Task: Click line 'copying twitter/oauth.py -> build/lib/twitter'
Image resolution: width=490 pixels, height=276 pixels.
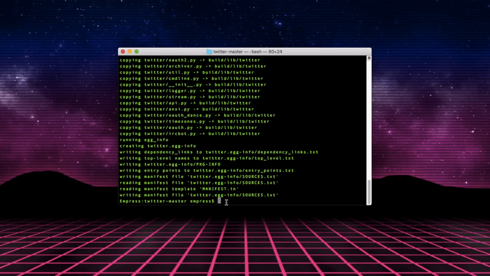Action: click(x=188, y=128)
